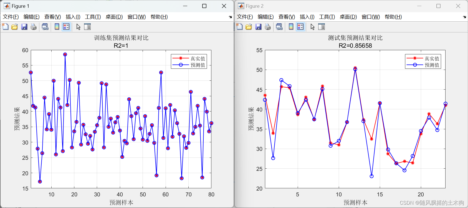Toggle Insert Colorbar in Figure 2 toolbar

291,27
